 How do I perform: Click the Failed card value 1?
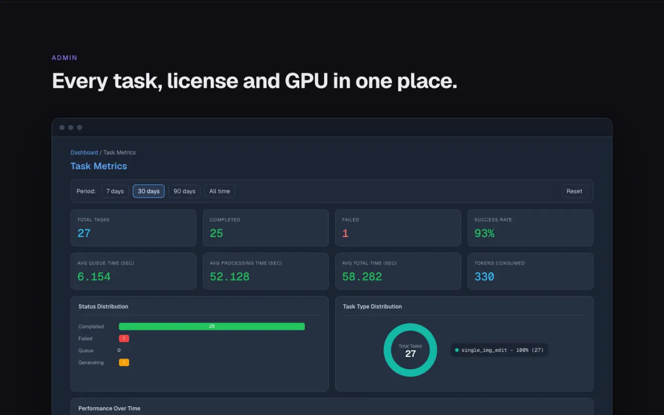(345, 233)
